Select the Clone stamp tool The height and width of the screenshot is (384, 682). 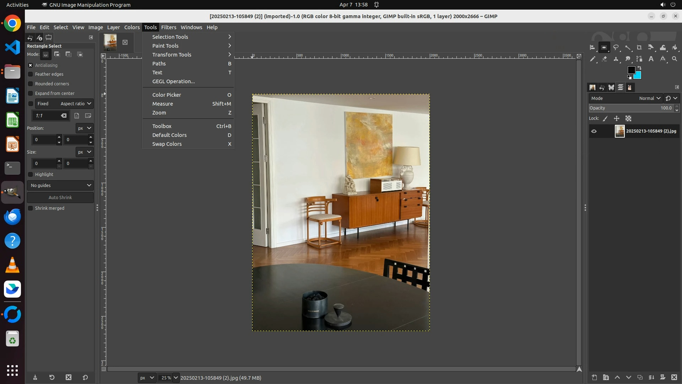point(616,59)
